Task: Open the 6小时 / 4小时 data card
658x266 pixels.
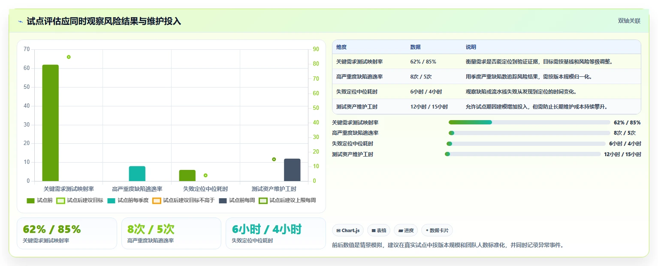Action: [276, 233]
